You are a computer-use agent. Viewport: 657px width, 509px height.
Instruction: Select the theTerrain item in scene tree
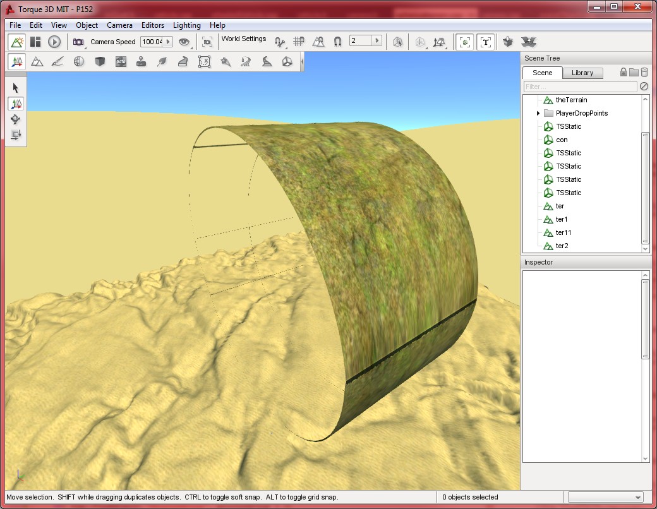pyautogui.click(x=571, y=100)
